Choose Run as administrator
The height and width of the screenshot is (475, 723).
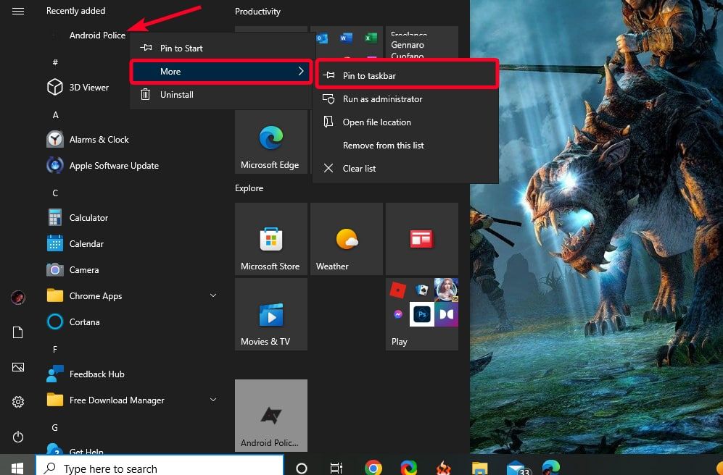406,99
